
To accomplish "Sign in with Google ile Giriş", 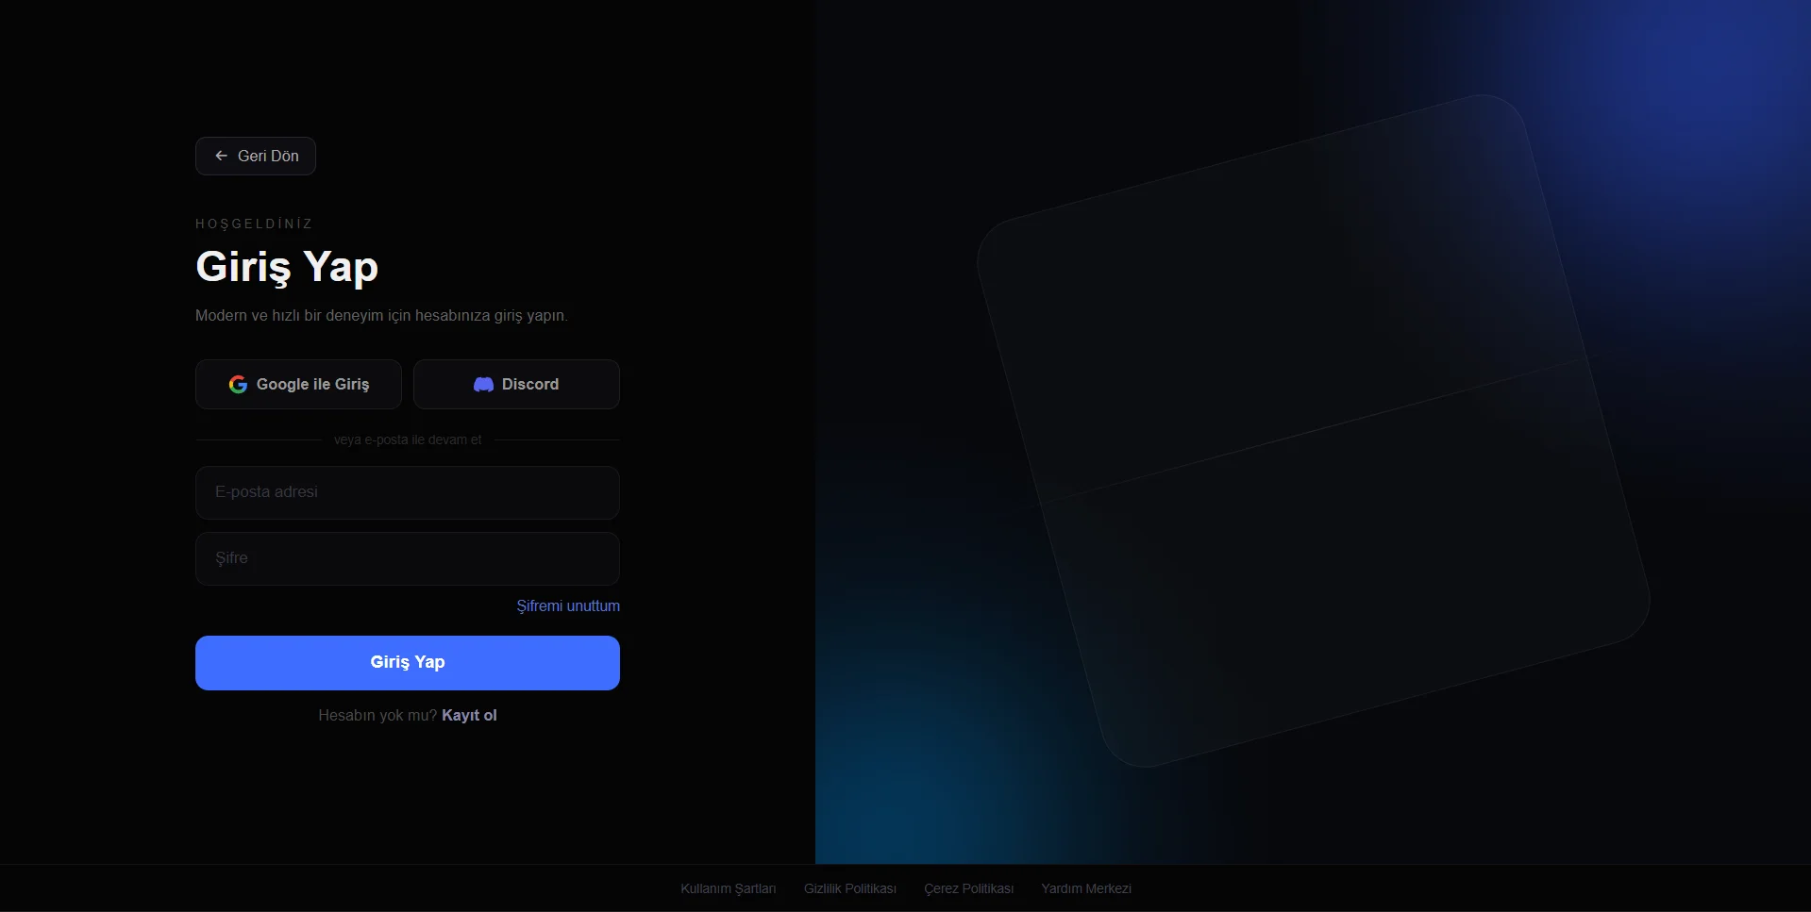I will [x=298, y=384].
